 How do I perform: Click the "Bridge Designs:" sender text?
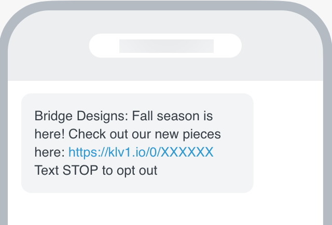pyautogui.click(x=81, y=116)
